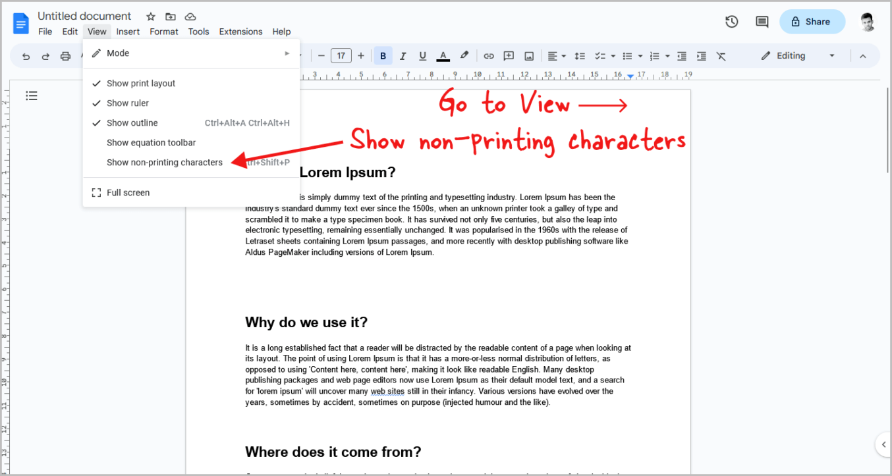This screenshot has height=476, width=892.
Task: Collapse the menus with the up chevron
Action: click(x=863, y=56)
